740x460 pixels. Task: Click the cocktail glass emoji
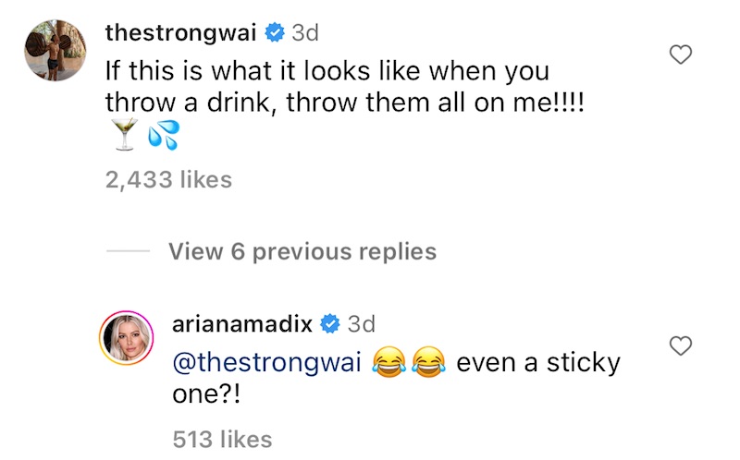click(x=122, y=136)
